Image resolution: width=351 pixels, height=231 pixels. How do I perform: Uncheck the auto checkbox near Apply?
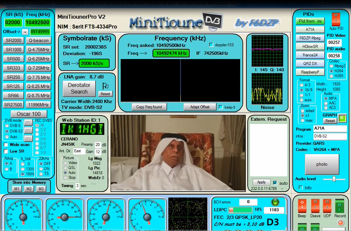(275, 183)
